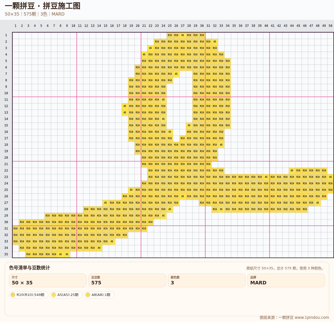The image size is (334, 322).
Task: Click the title '一颗拼豆 · 拼豆施工图'
Action: point(43,6)
